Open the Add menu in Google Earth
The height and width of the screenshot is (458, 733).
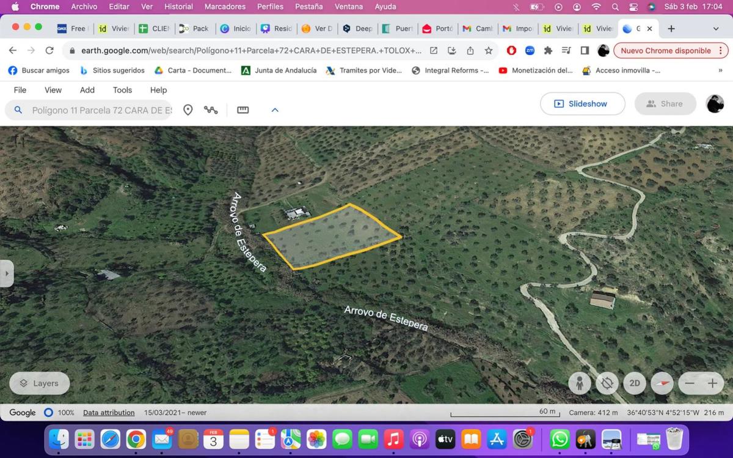pos(87,90)
